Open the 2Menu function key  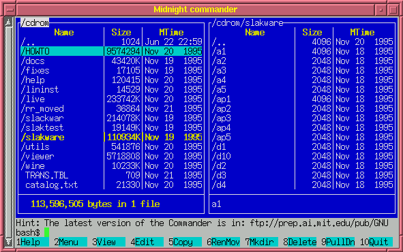(x=71, y=242)
